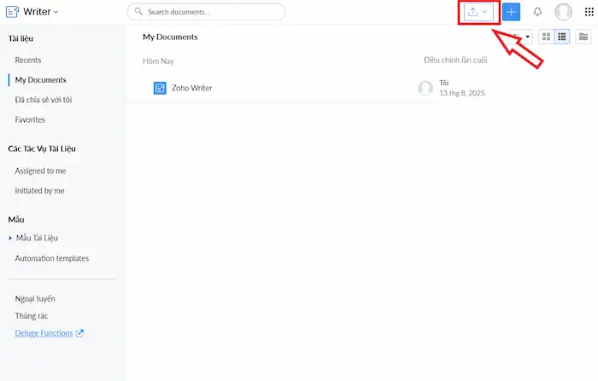The width and height of the screenshot is (598, 381).
Task: Open the upload options dropdown arrow
Action: point(484,12)
